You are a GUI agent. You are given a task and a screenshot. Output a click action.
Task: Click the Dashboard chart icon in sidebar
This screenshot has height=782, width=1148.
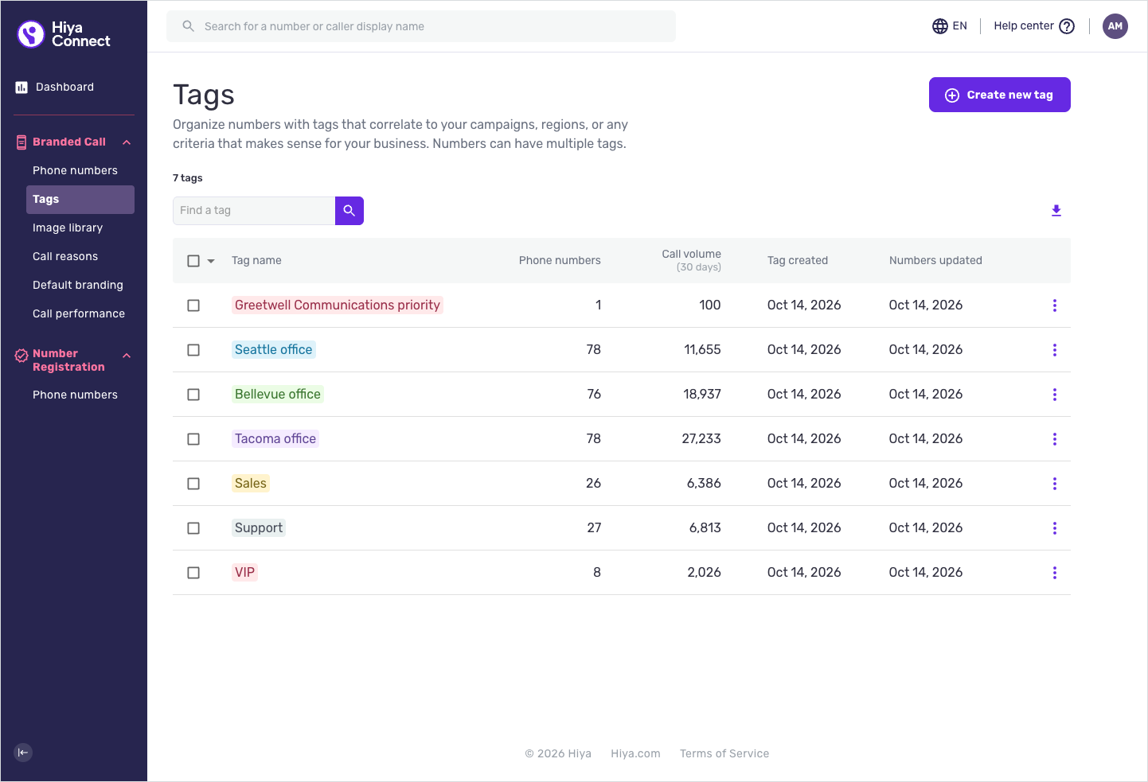click(x=21, y=88)
